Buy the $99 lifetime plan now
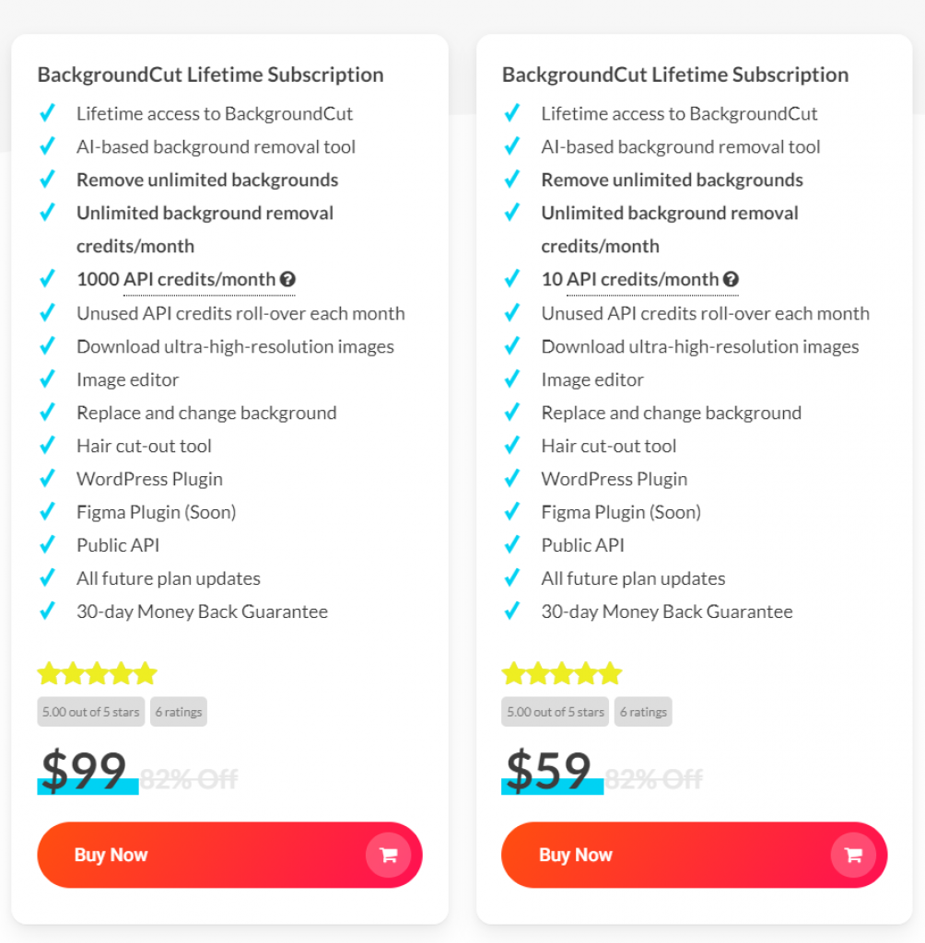Viewport: 925px width, 943px height. click(x=230, y=855)
